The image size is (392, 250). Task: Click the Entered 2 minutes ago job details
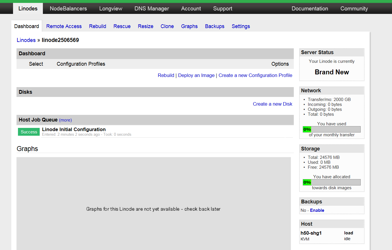87,134
